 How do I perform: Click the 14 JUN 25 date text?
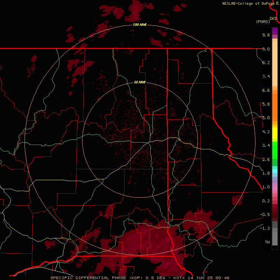tap(200, 278)
